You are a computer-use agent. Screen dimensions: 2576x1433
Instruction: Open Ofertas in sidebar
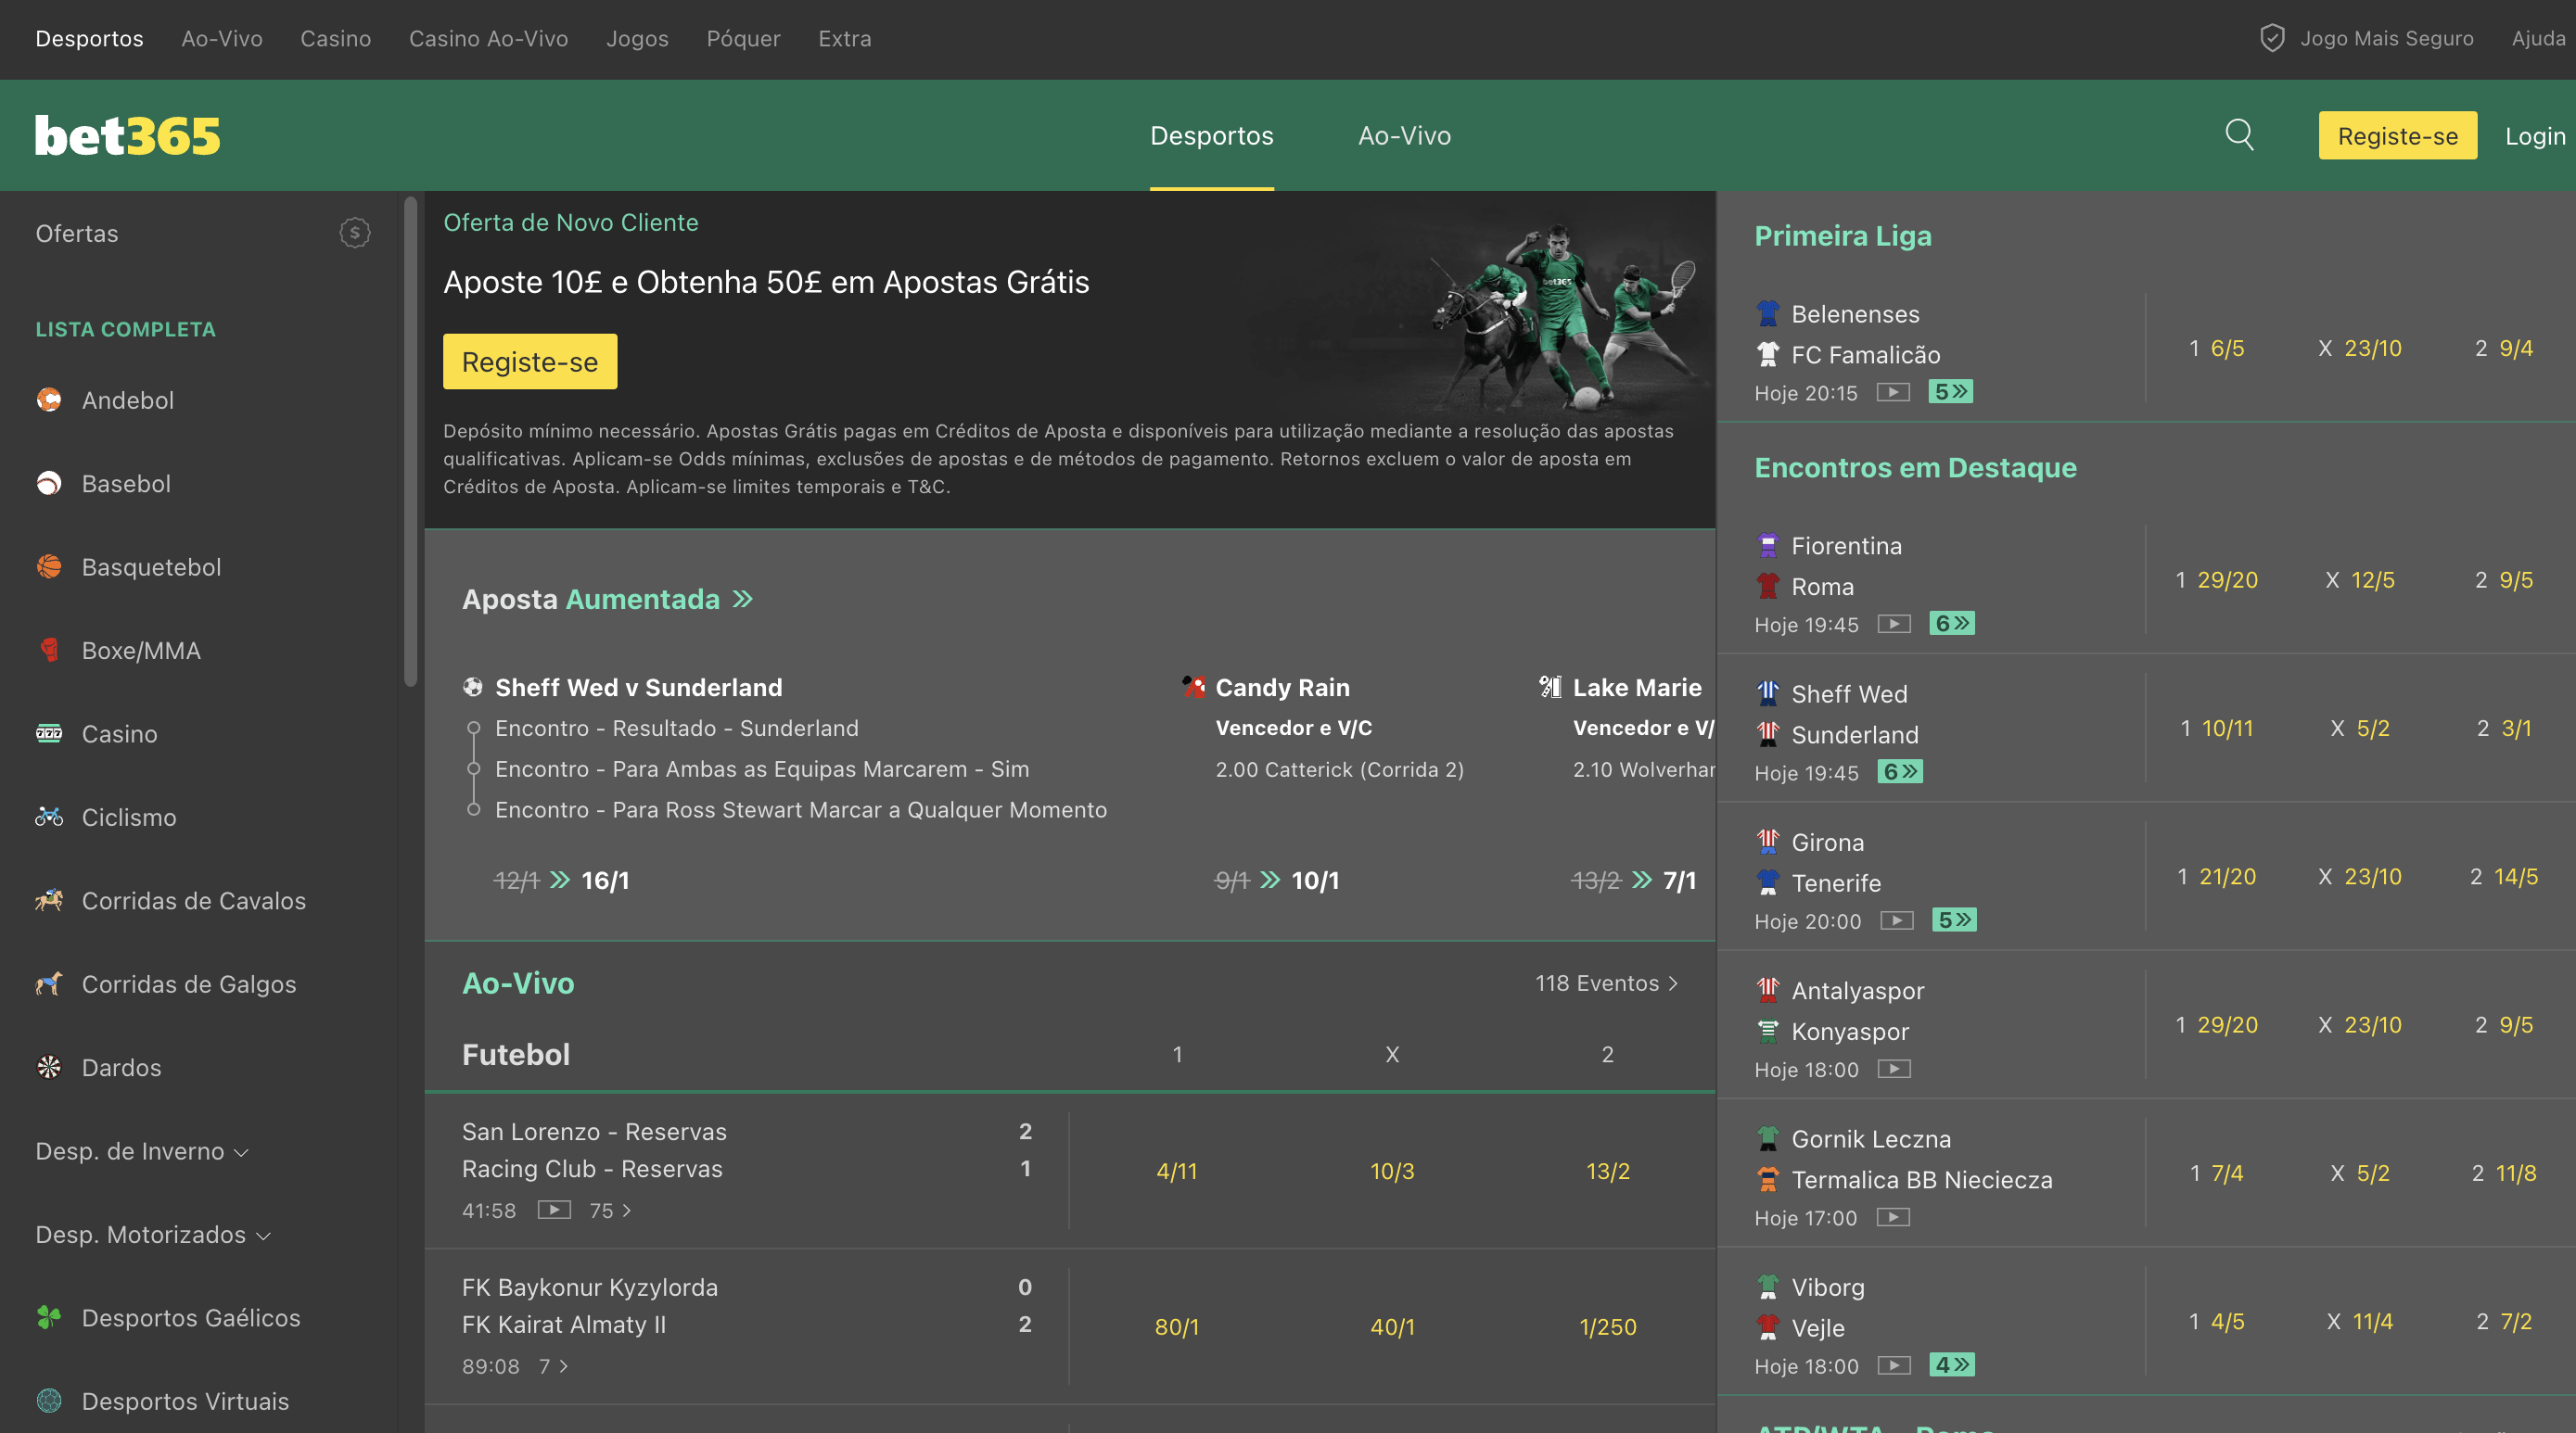coord(77,233)
